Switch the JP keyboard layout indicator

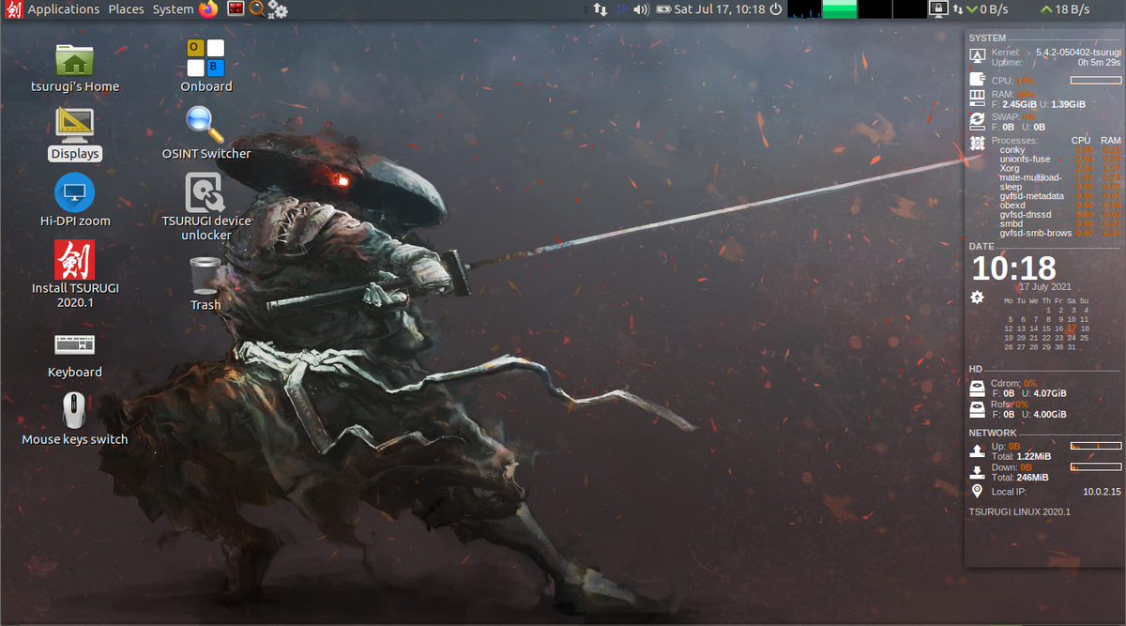tap(622, 9)
